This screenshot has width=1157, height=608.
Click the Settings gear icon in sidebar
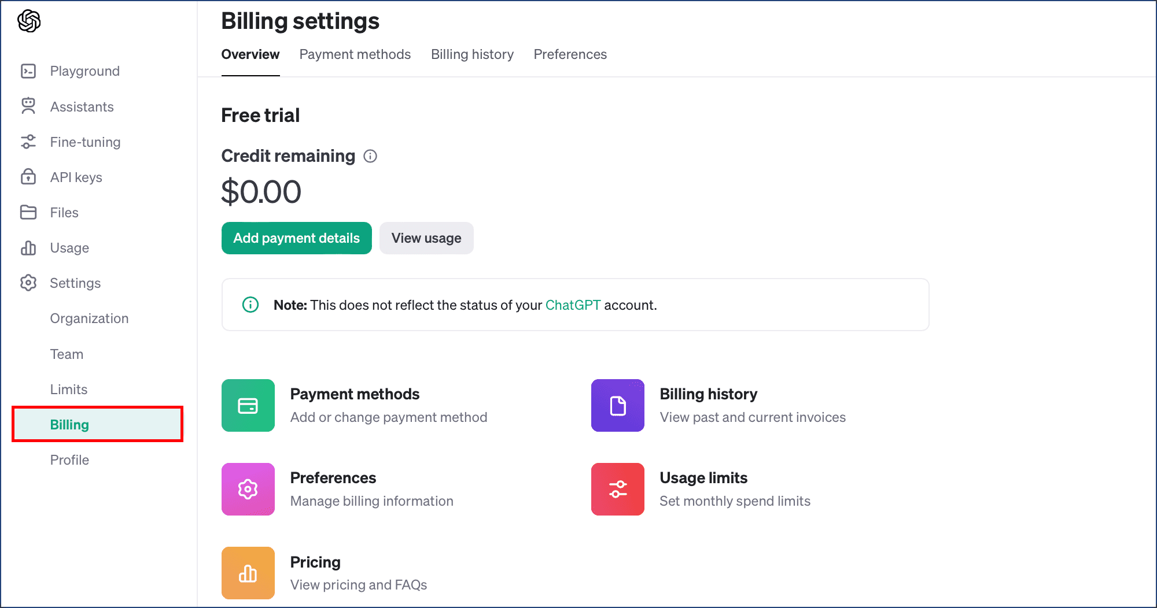coord(28,283)
